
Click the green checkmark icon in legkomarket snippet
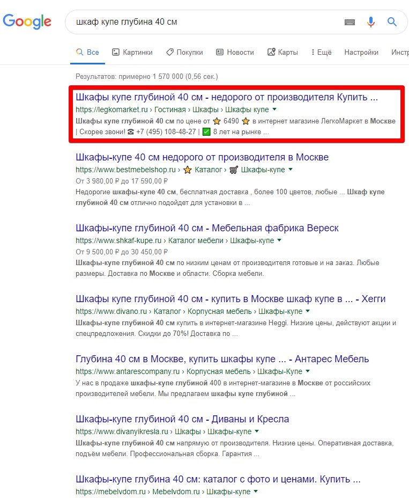click(206, 132)
